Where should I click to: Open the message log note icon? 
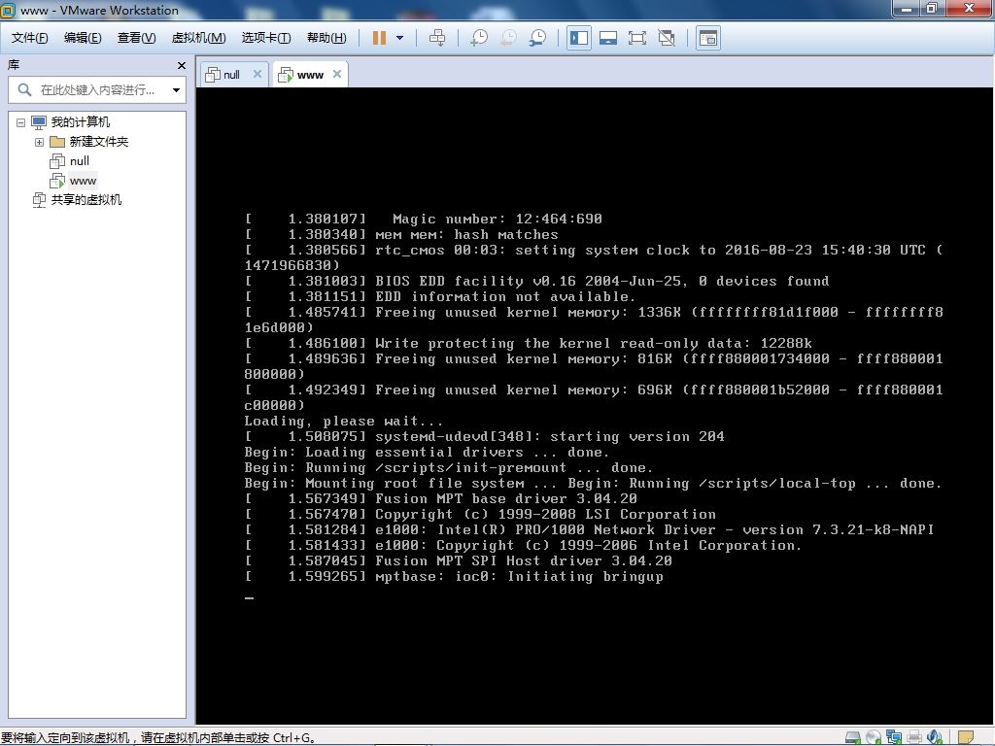(966, 737)
